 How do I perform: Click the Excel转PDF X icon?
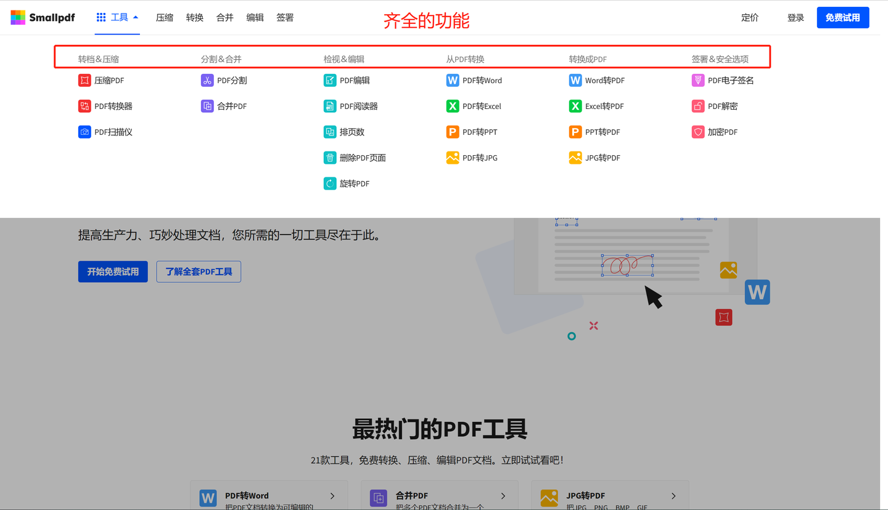coord(575,106)
